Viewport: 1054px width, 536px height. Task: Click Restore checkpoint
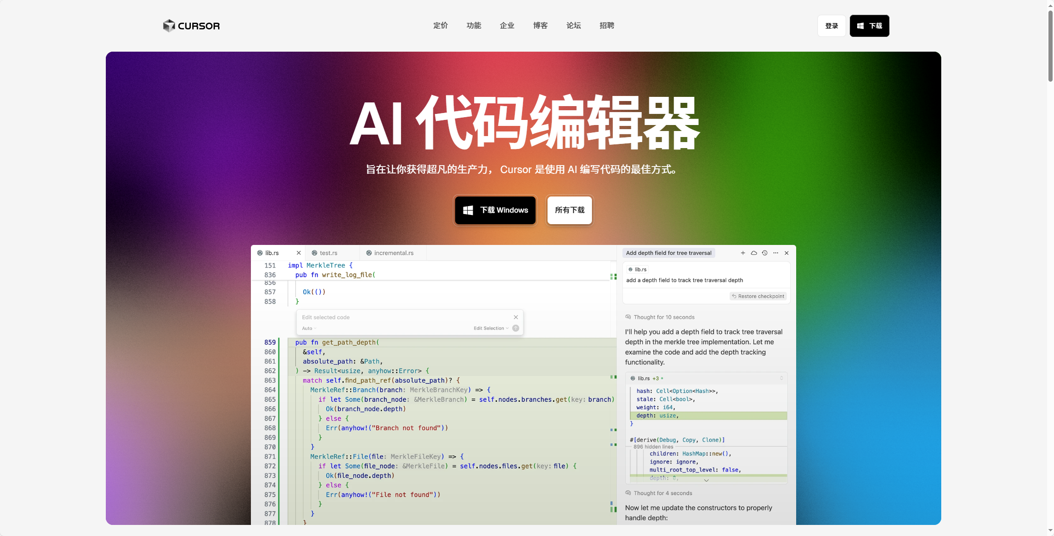click(758, 296)
